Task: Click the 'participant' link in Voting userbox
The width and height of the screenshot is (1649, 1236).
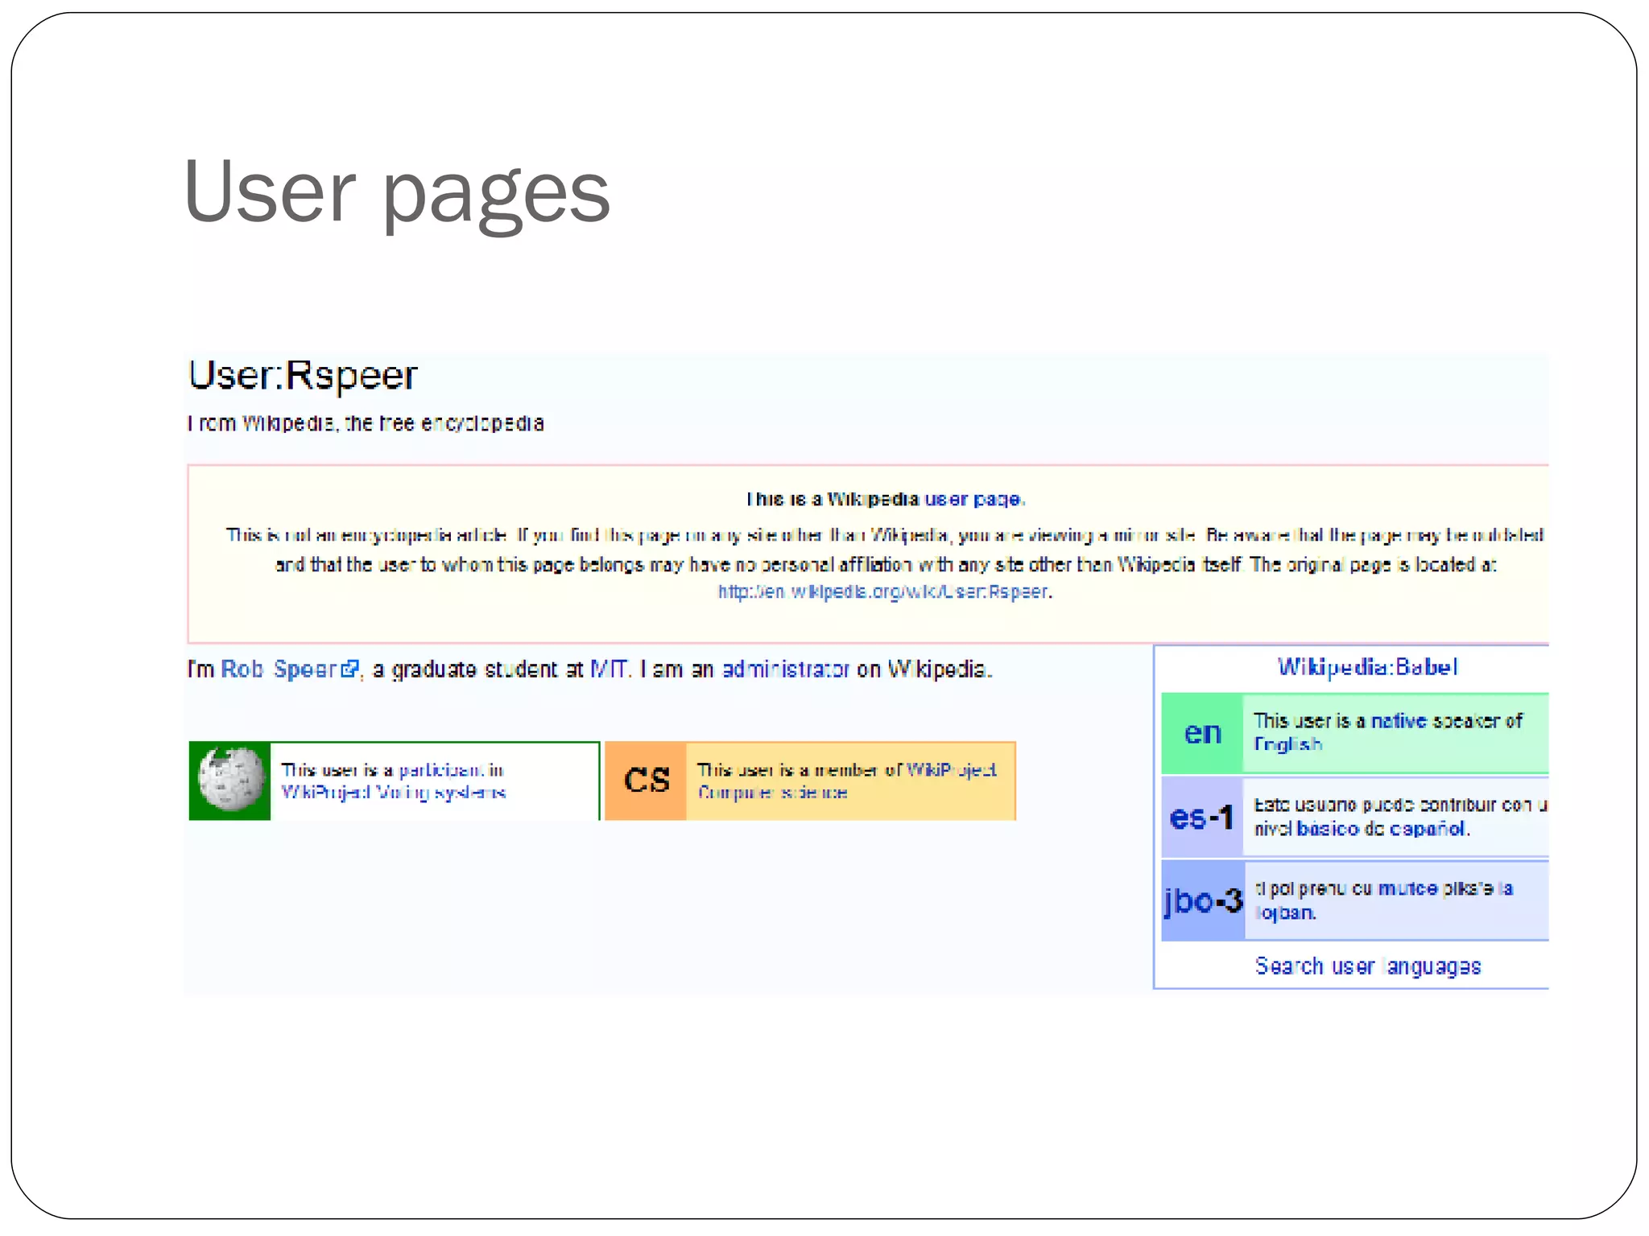Action: click(x=441, y=770)
